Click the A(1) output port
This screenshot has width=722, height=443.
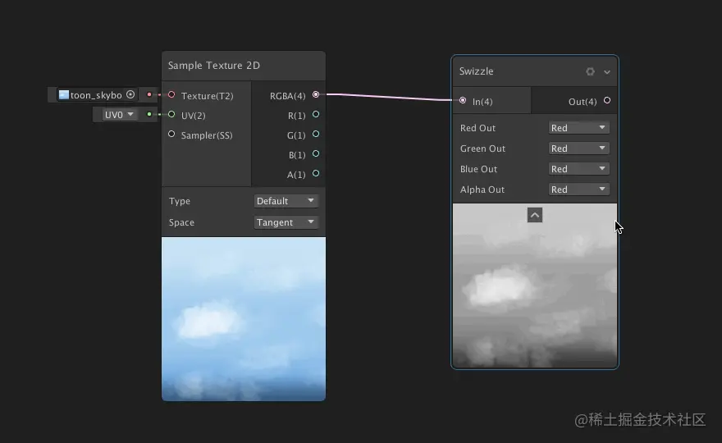[x=316, y=174]
